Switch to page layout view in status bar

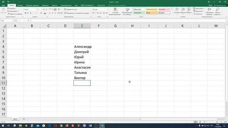click(200, 122)
